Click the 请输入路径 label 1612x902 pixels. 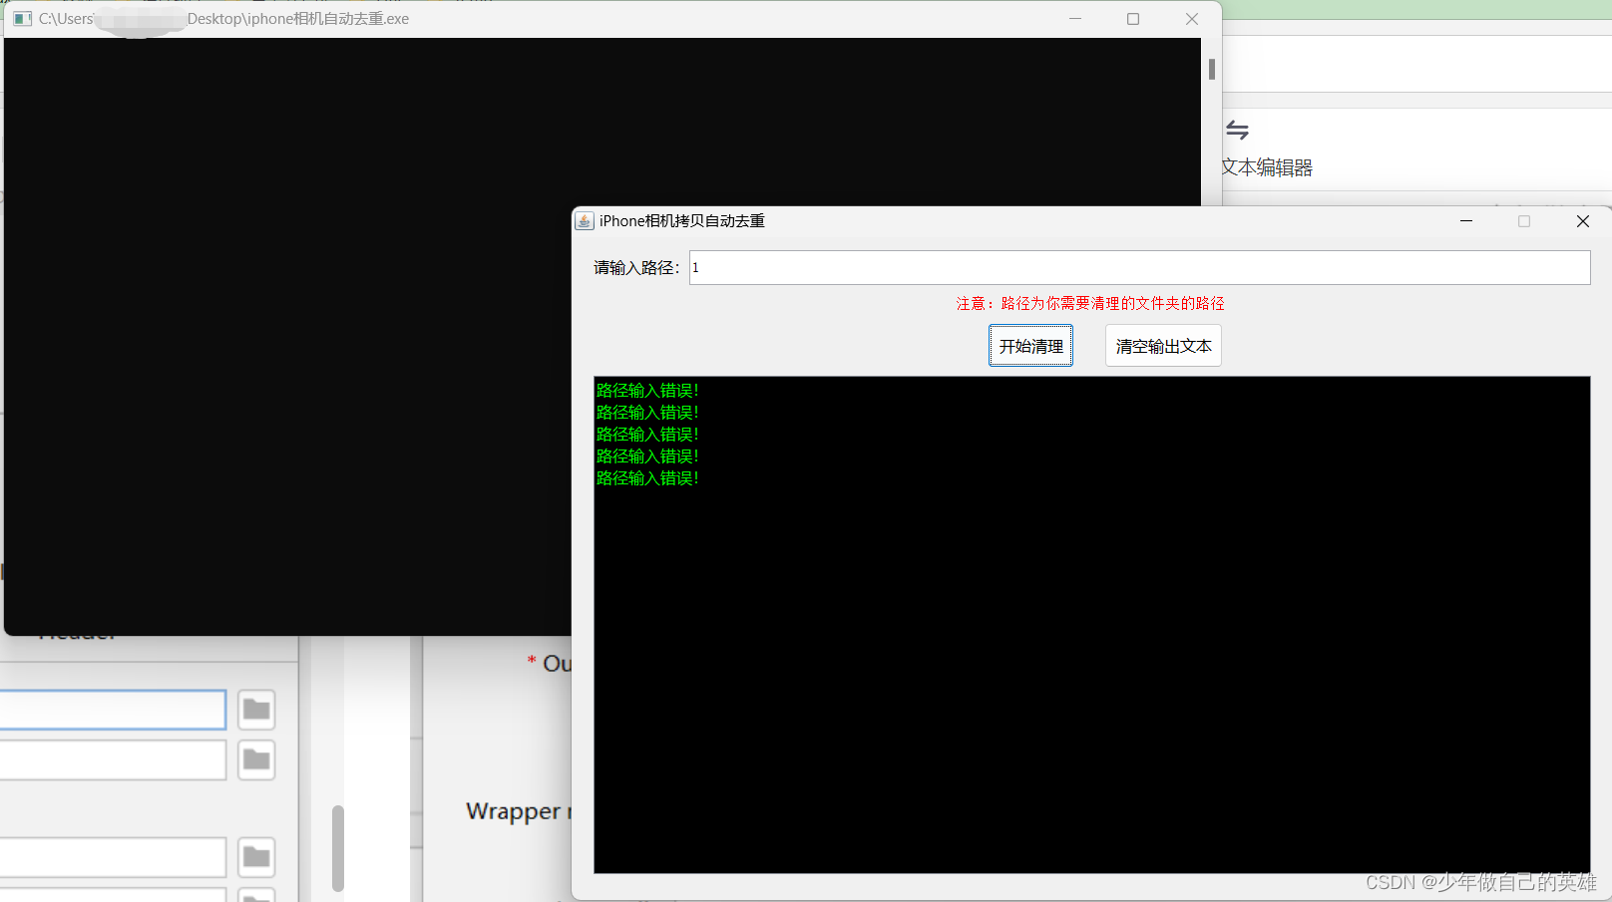pyautogui.click(x=636, y=268)
